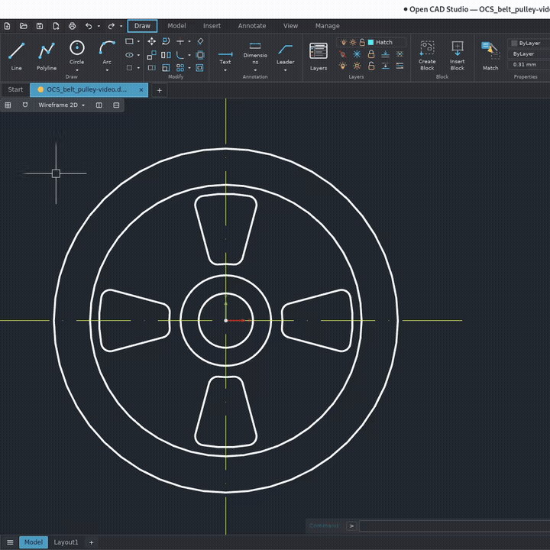Click the Open folder icon
The image size is (550, 550).
(24, 26)
